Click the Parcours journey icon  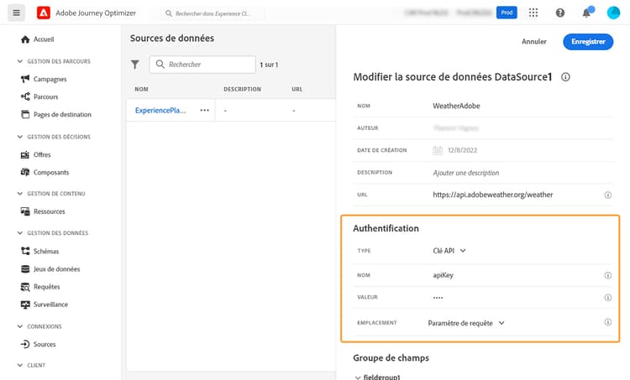coord(25,96)
